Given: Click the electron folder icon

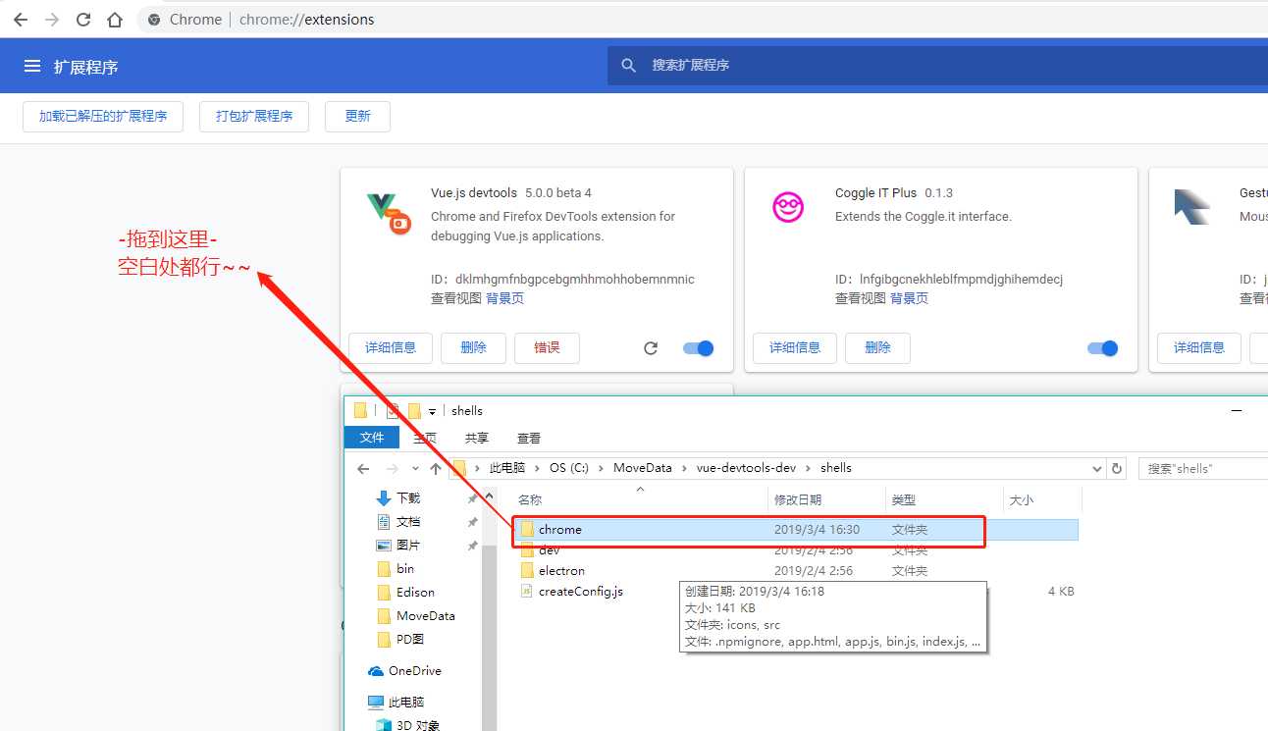Looking at the screenshot, I should 527,570.
